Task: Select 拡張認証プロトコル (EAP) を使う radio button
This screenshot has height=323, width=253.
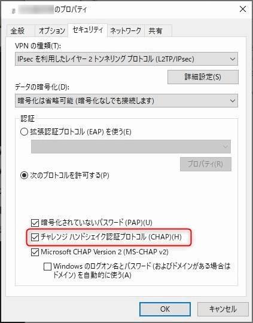Action: pos(24,132)
